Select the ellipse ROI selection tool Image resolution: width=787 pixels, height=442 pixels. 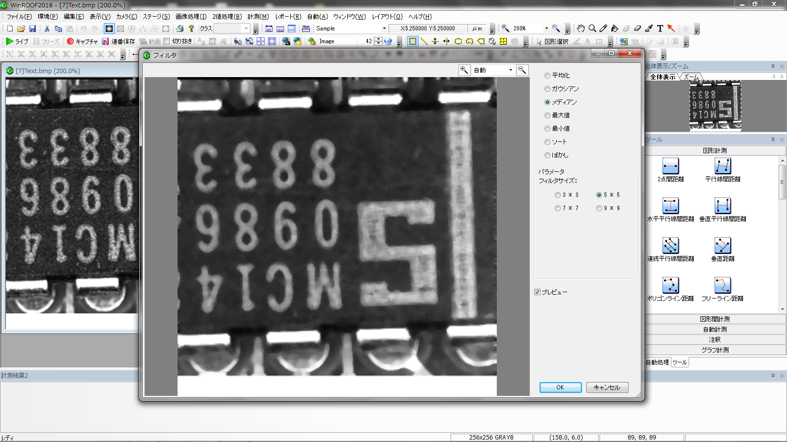[x=458, y=41]
